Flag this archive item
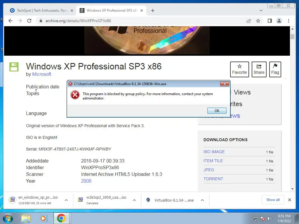The height and width of the screenshot is (224, 299). point(275,69)
